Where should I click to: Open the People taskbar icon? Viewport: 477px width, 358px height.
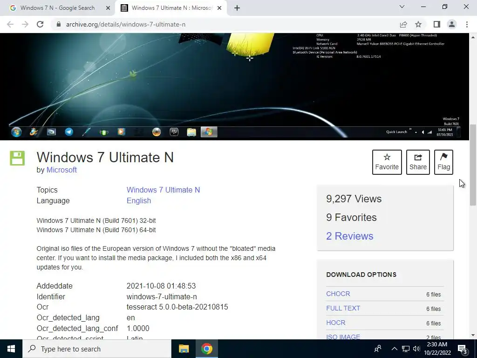pyautogui.click(x=378, y=349)
